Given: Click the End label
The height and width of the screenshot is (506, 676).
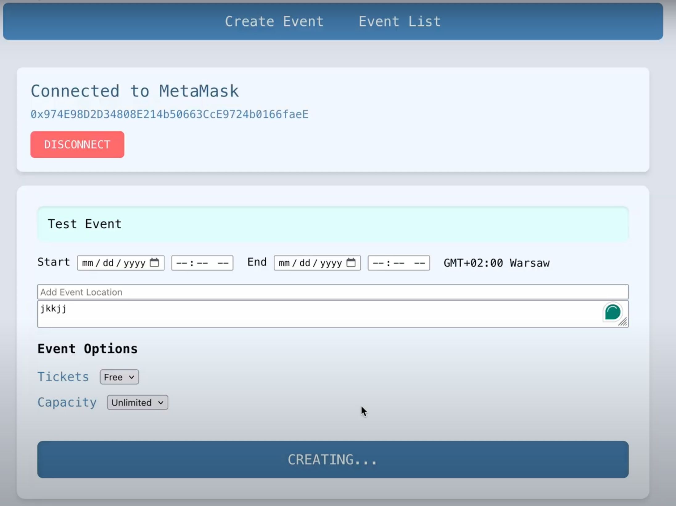Looking at the screenshot, I should pyautogui.click(x=257, y=262).
